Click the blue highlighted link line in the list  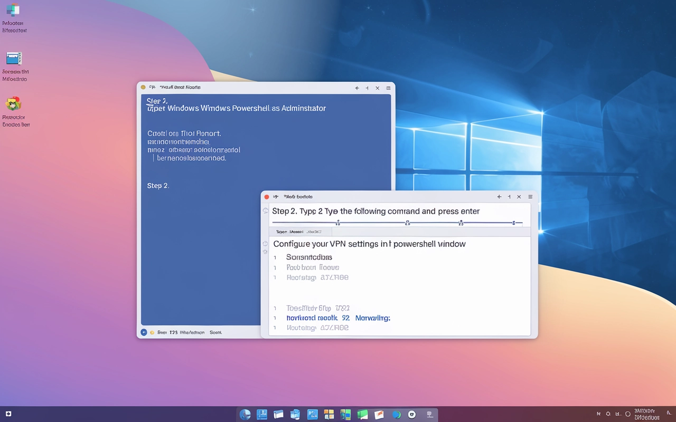[x=338, y=318]
